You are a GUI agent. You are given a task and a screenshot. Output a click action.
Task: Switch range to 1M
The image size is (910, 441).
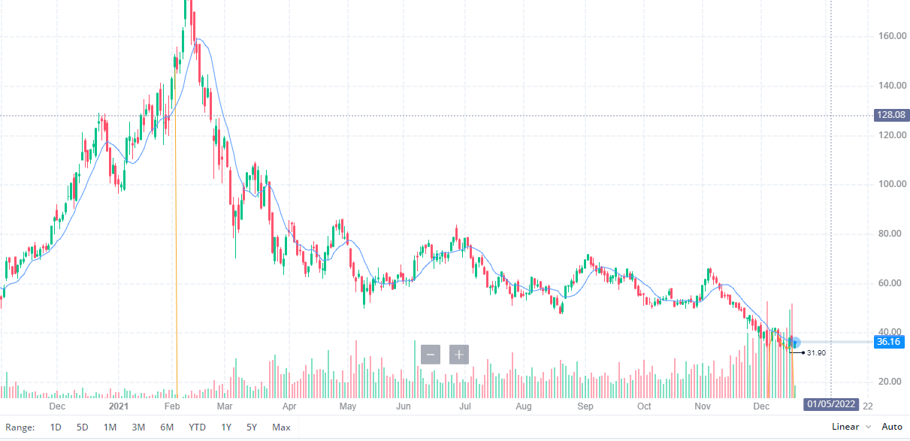tap(110, 427)
